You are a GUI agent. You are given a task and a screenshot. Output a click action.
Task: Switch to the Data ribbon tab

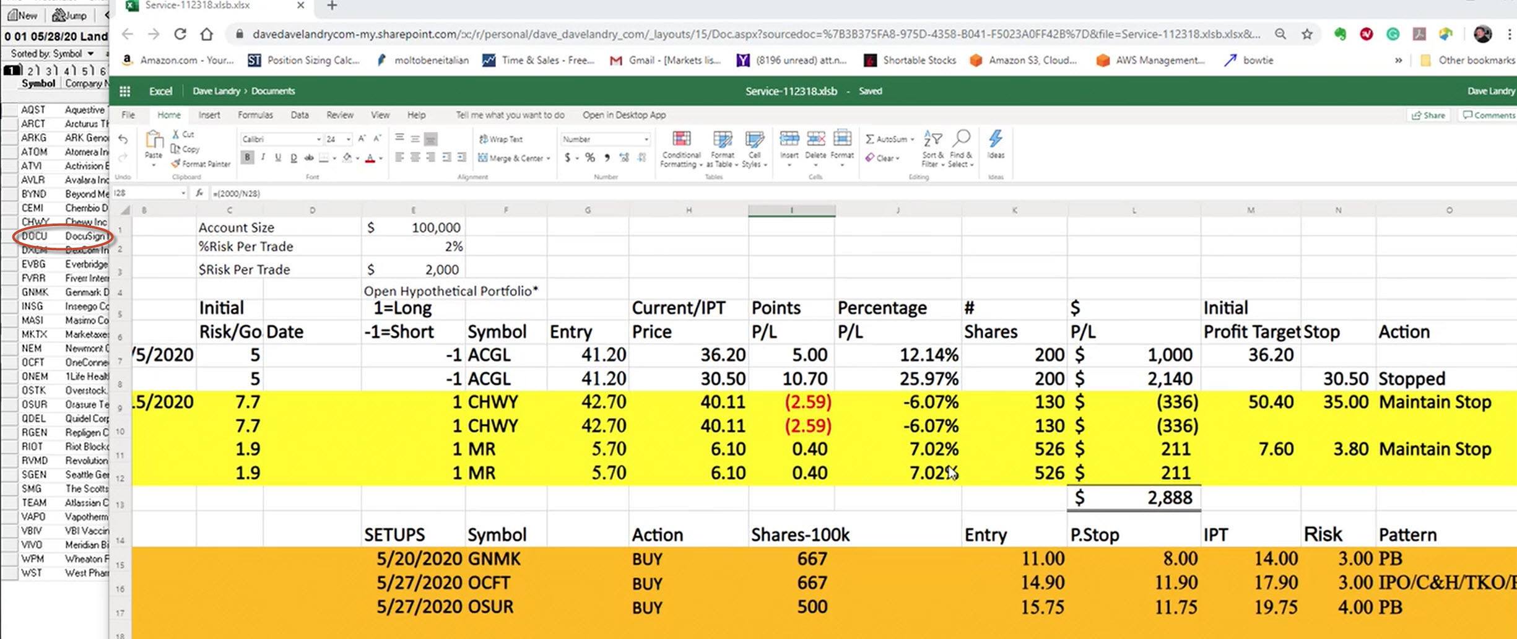pyautogui.click(x=300, y=115)
